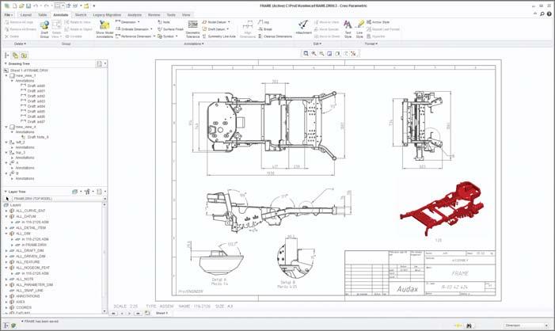Click the Save icon in quick access

click(x=29, y=6)
